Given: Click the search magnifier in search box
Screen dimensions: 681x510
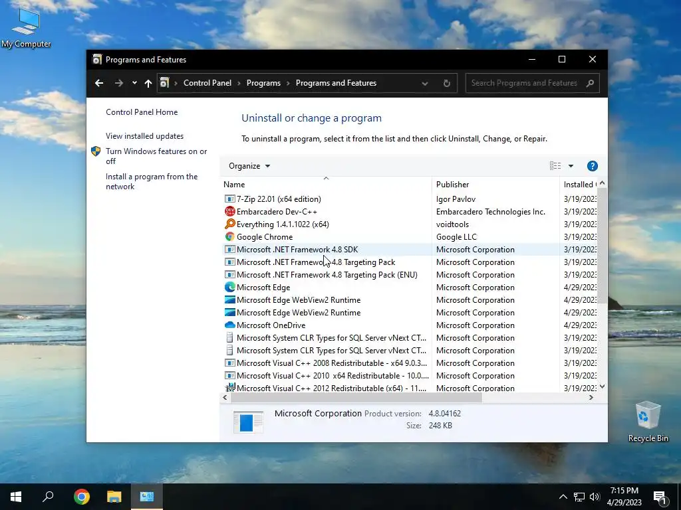Looking at the screenshot, I should click(589, 83).
